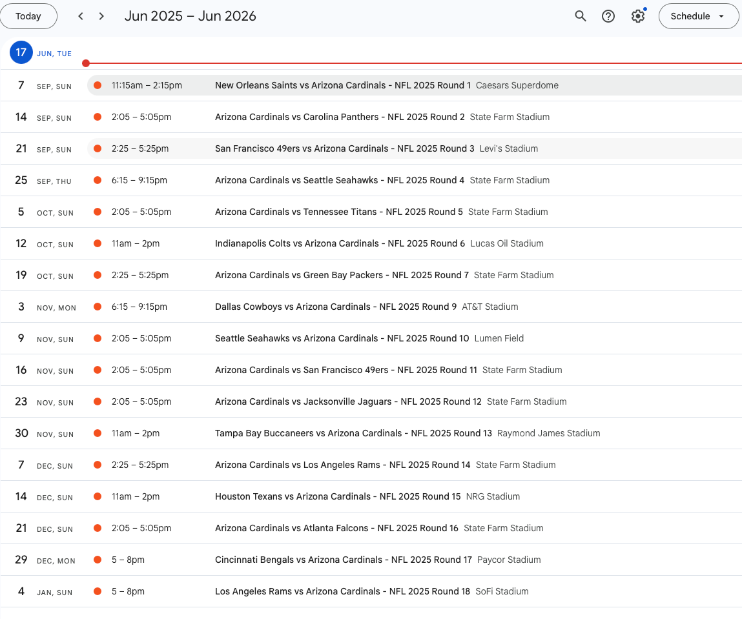Click the SoFi Stadium location text
742x619 pixels.
502,592
